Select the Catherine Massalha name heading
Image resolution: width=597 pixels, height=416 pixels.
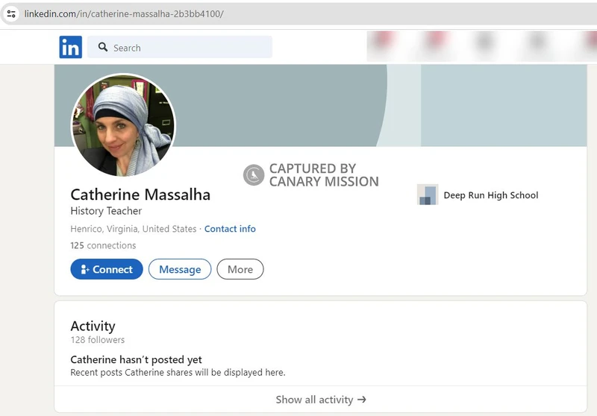[140, 195]
